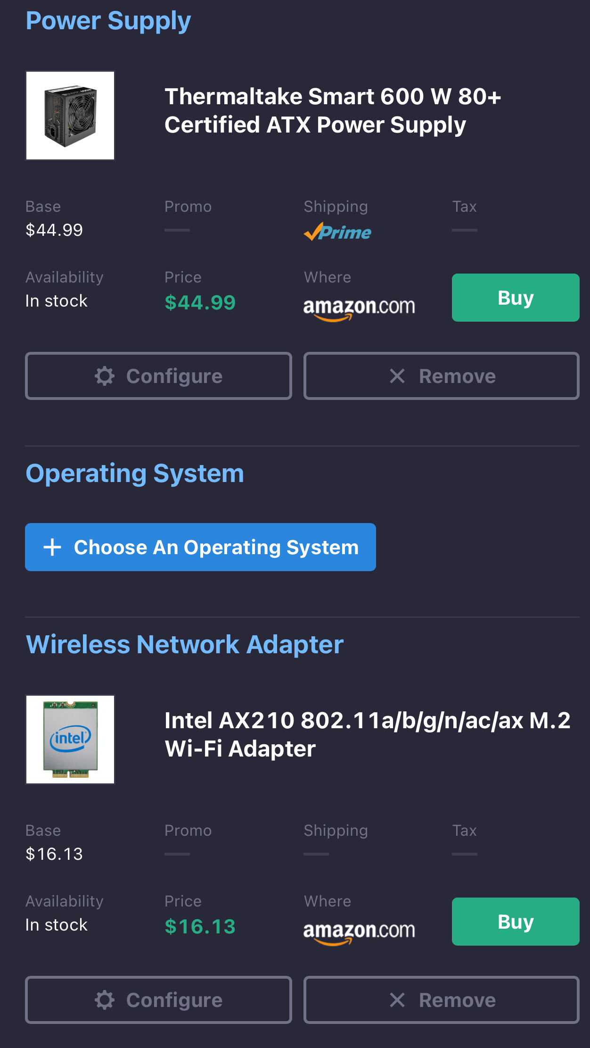
Task: Open the Intel AX210 Wi-Fi Adapter title
Action: pos(367,734)
